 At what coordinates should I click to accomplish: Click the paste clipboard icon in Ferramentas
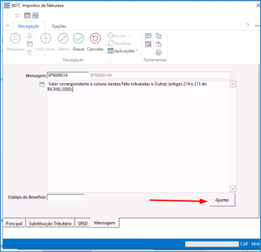(x=158, y=44)
